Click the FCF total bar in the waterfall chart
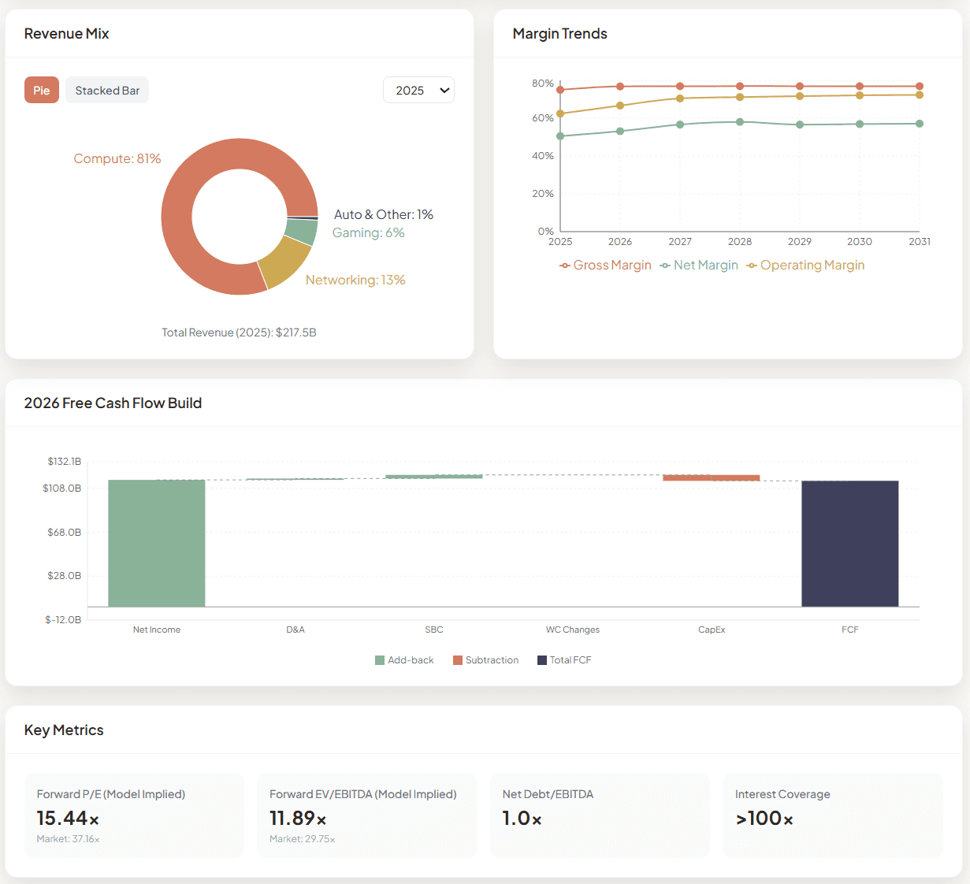This screenshot has height=884, width=970. point(849,544)
